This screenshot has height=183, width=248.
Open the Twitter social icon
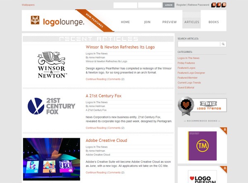(214, 5)
